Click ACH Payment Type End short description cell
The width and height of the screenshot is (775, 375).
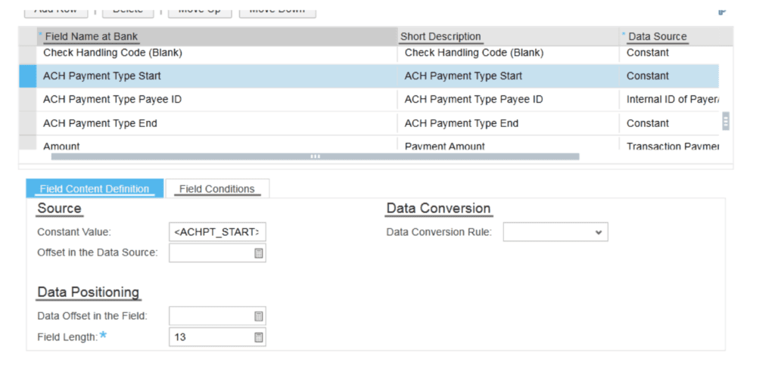tap(508, 123)
